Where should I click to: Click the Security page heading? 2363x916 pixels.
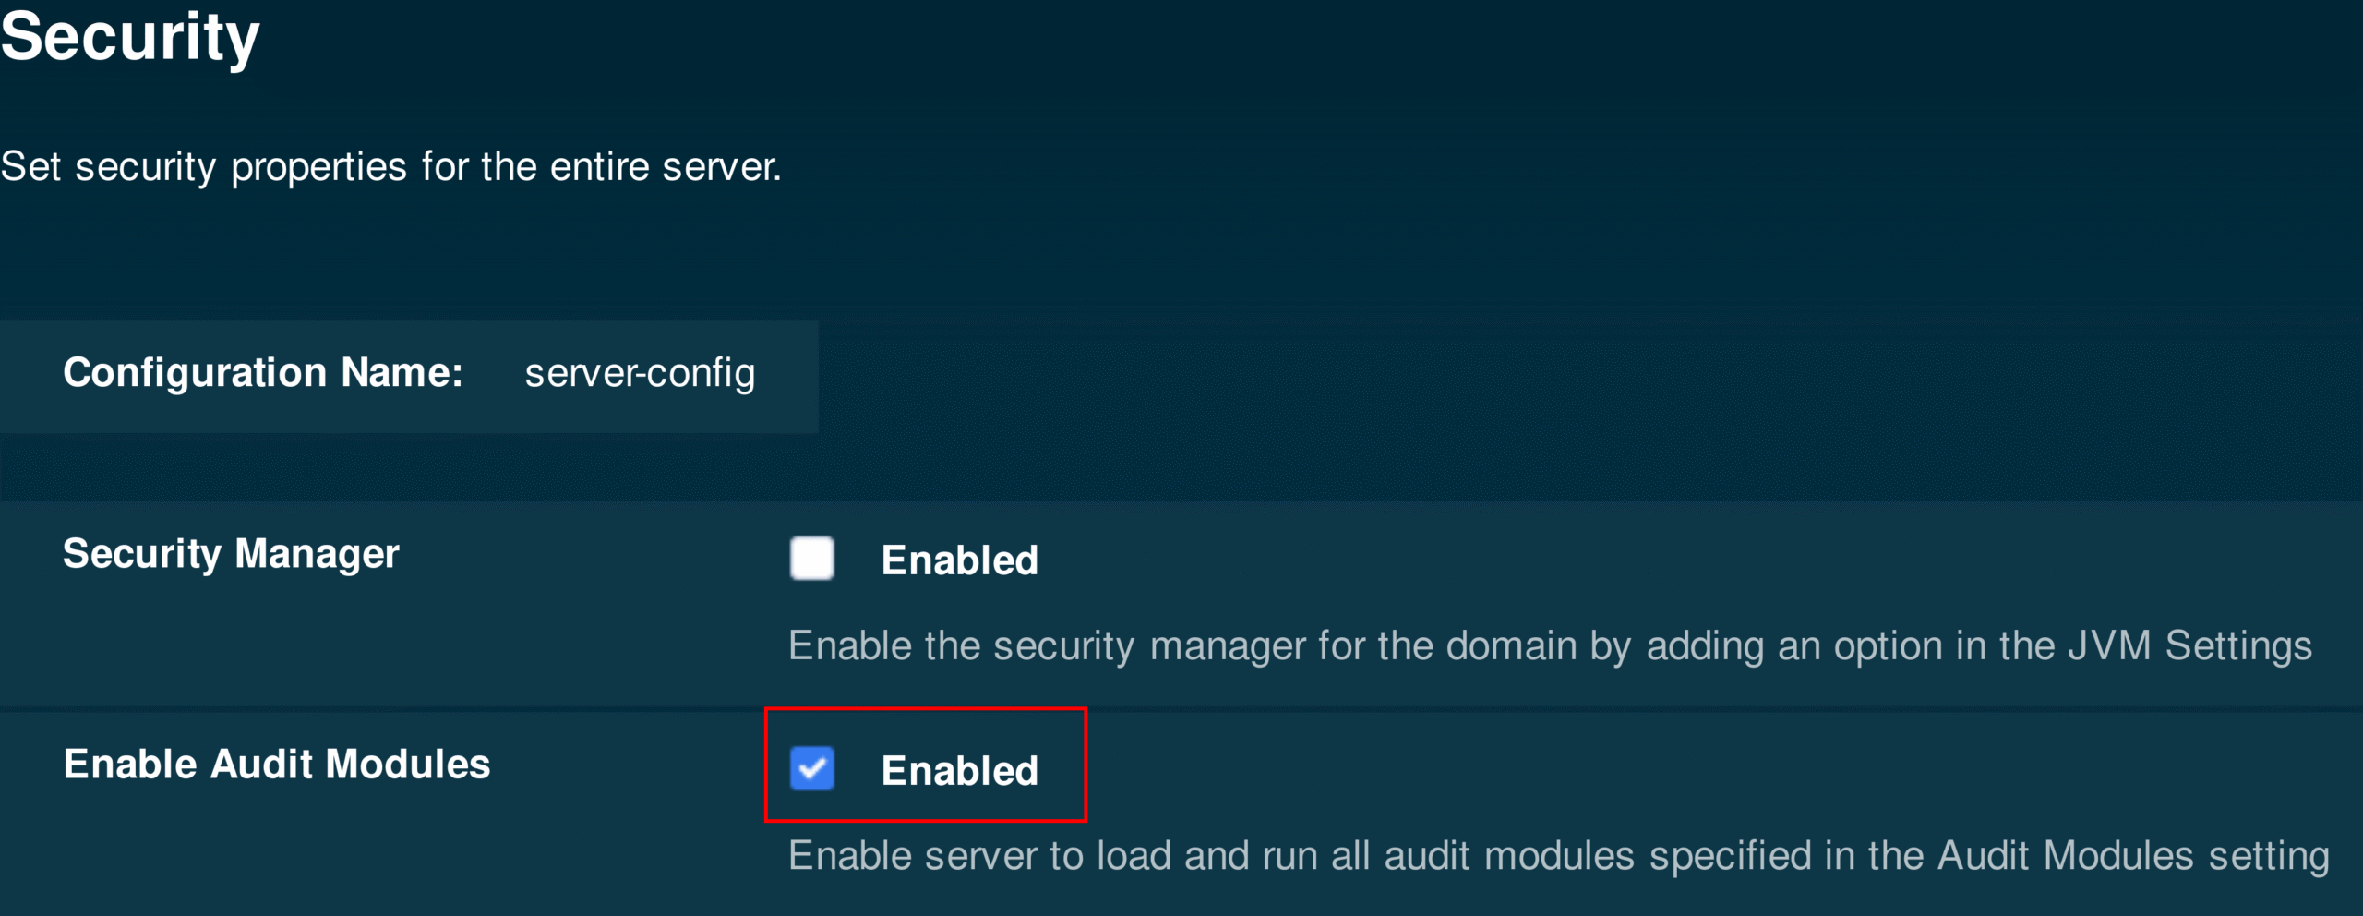coord(130,39)
